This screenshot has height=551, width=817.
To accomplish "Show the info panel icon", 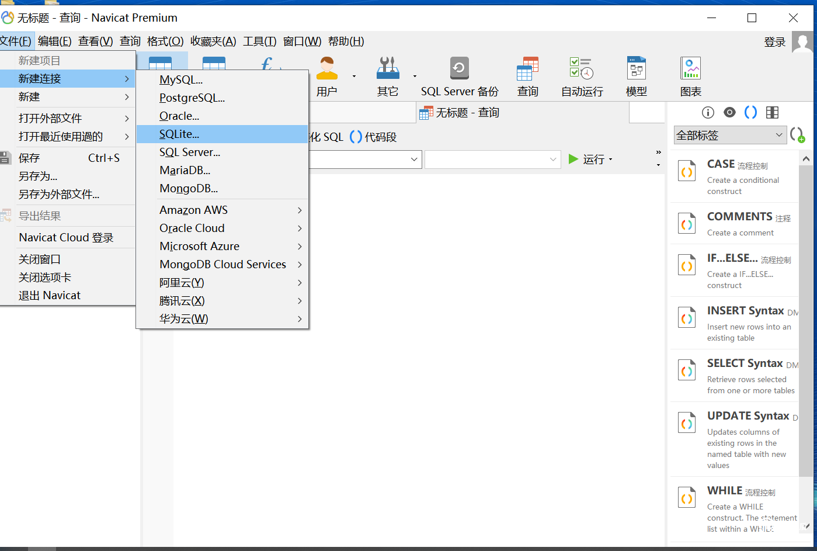I will (708, 113).
